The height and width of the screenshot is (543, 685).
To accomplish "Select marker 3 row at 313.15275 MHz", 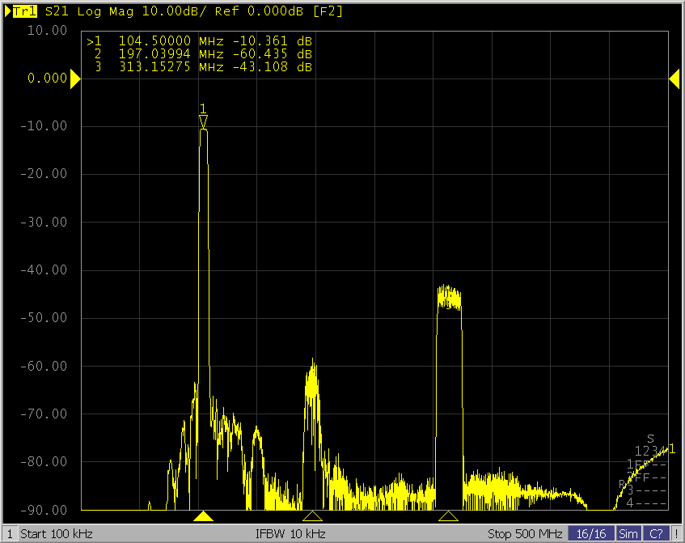I will pos(199,67).
